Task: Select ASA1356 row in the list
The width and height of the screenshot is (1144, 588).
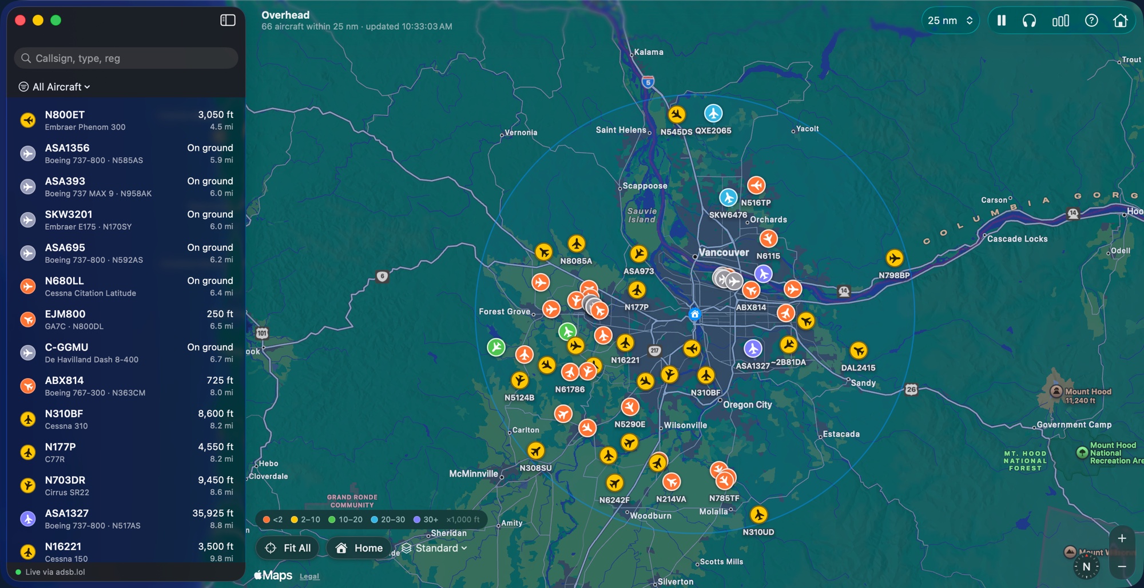Action: click(x=126, y=154)
